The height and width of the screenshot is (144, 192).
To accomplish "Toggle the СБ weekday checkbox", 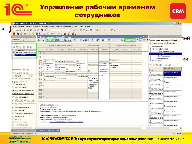I will [106, 40].
